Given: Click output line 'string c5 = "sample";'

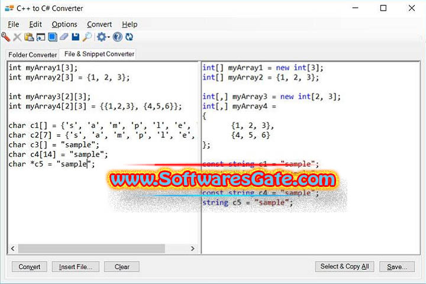Looking at the screenshot, I should pyautogui.click(x=248, y=202).
